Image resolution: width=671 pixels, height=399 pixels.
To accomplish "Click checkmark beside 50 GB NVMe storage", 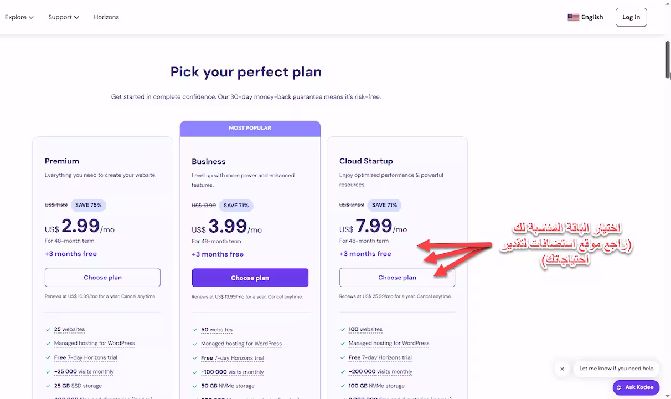I will [x=195, y=386].
